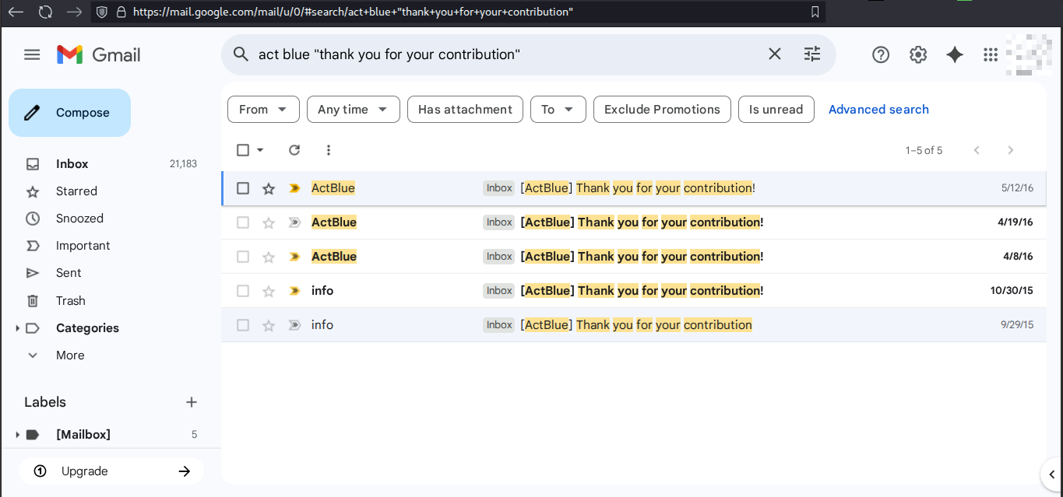Open the Google apps grid icon

tap(991, 54)
